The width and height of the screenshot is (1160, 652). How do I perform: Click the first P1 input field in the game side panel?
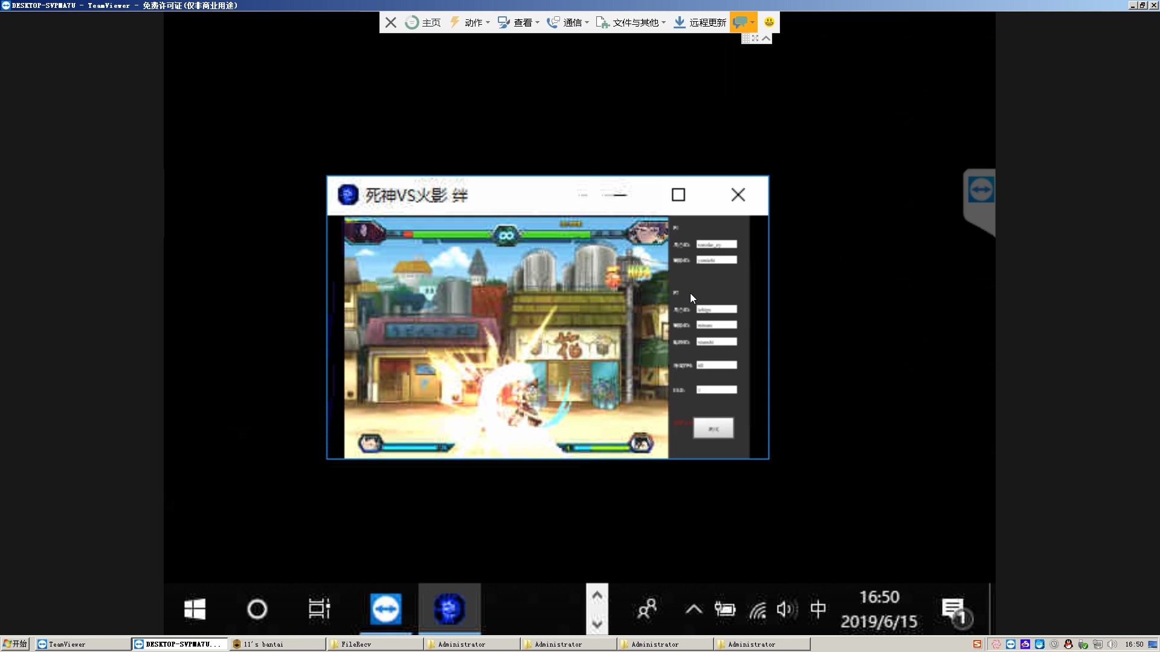[717, 245]
